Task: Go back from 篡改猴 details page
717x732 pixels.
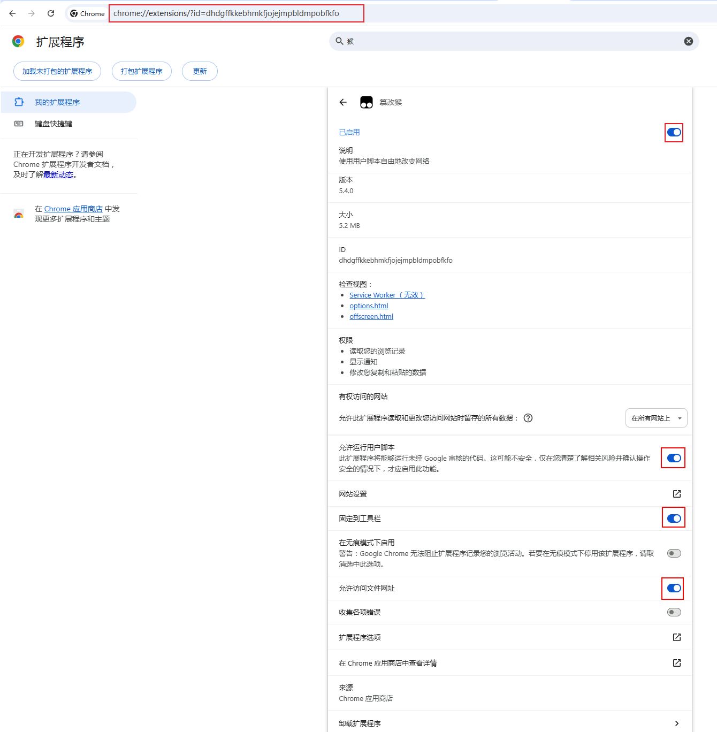Action: point(343,102)
